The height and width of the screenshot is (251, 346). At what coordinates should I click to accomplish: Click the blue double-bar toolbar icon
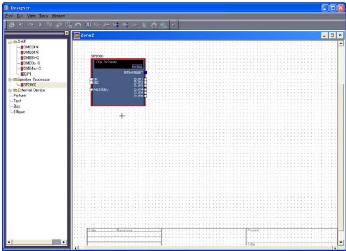tap(88, 25)
